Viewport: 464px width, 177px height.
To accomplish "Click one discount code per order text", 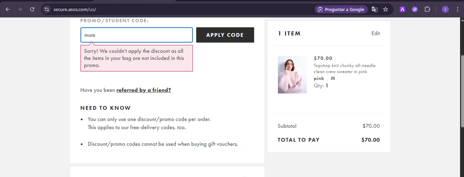I will pyautogui.click(x=149, y=119).
